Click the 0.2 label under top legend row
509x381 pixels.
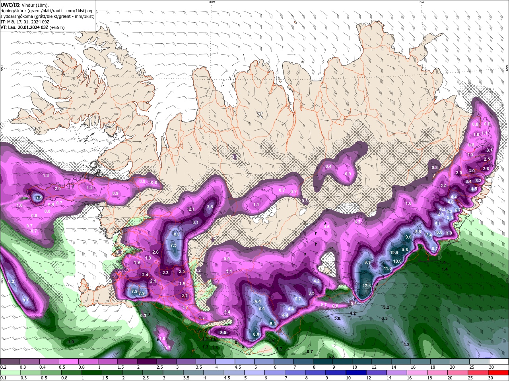coord(3,367)
